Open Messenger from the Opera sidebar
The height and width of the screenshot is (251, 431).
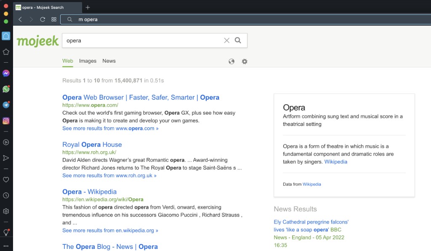[x=6, y=73]
